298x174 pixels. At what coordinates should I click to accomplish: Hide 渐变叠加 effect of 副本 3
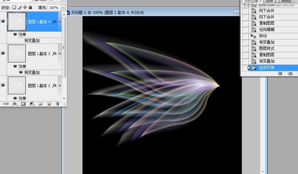coord(21,72)
